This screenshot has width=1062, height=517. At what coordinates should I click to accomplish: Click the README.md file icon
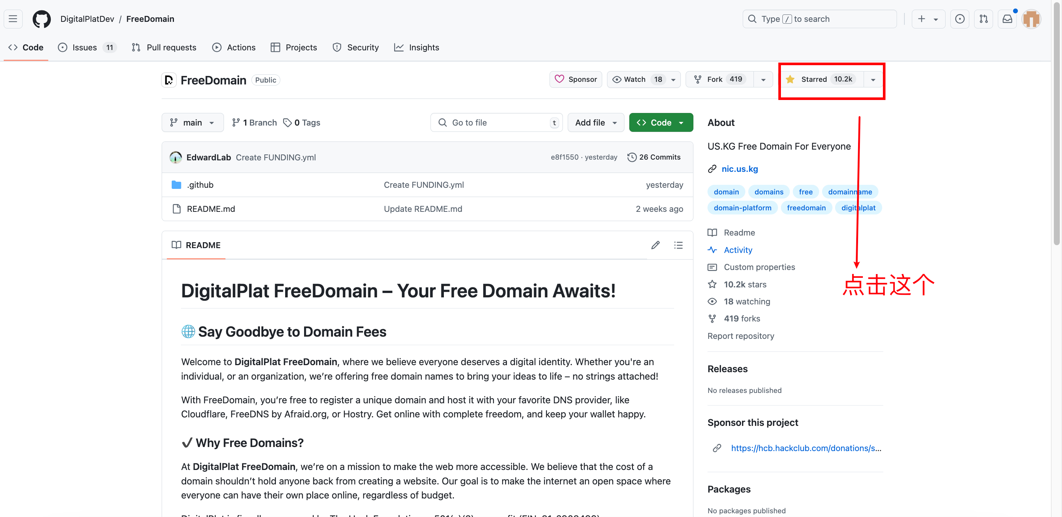pos(177,209)
